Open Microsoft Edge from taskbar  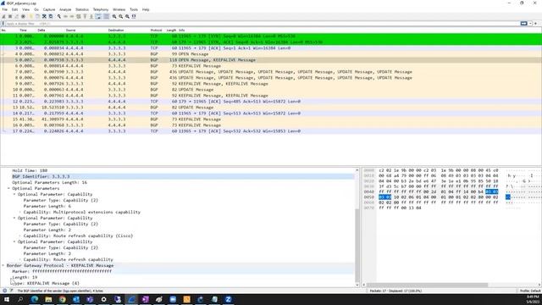click(x=35, y=299)
